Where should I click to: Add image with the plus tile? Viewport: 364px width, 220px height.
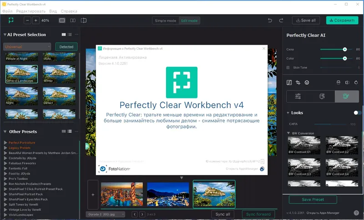point(93,194)
